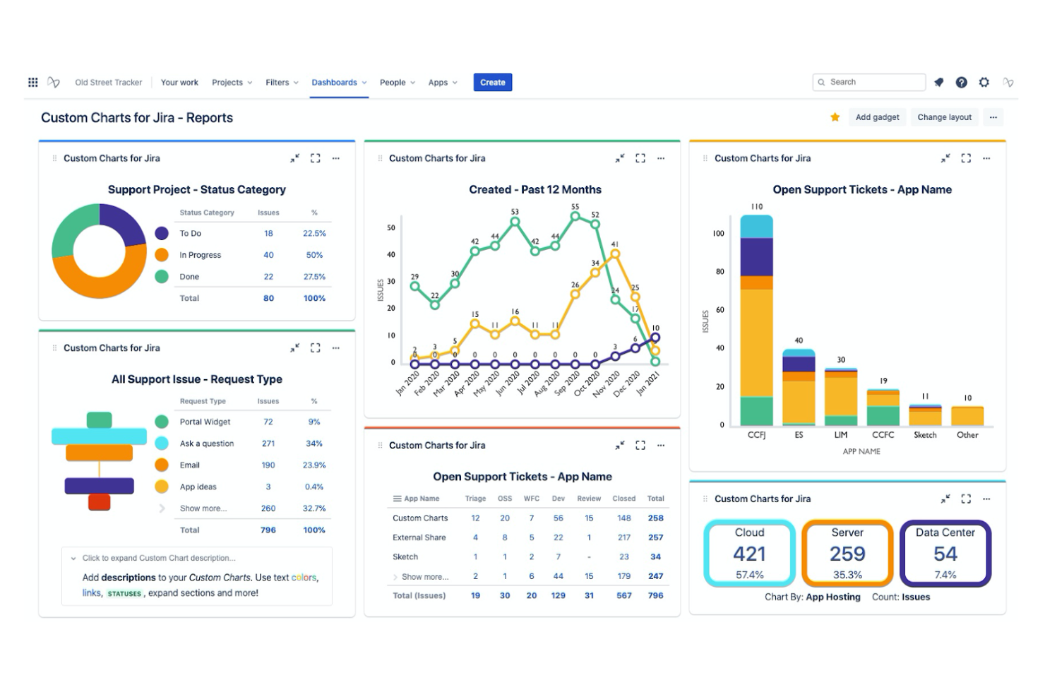Toggle the Ask a question legend dot
The image size is (1045, 697).
[x=162, y=443]
